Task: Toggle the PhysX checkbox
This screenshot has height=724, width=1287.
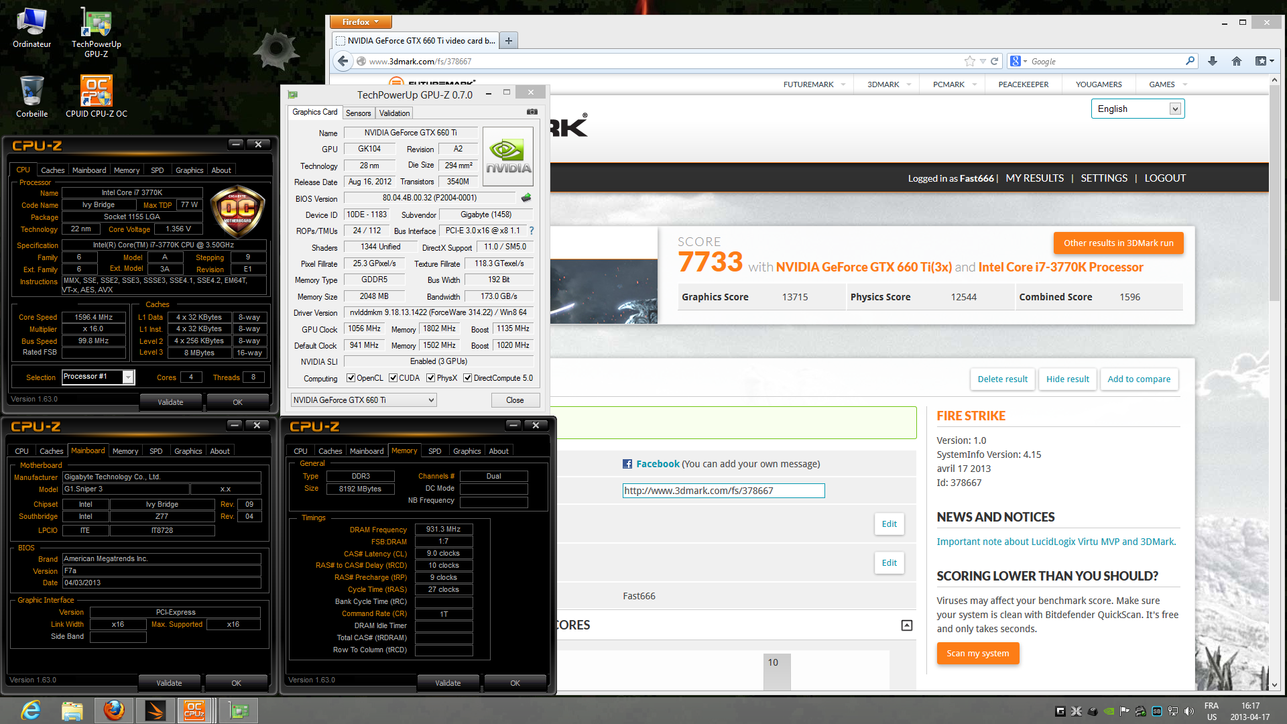Action: pyautogui.click(x=430, y=378)
